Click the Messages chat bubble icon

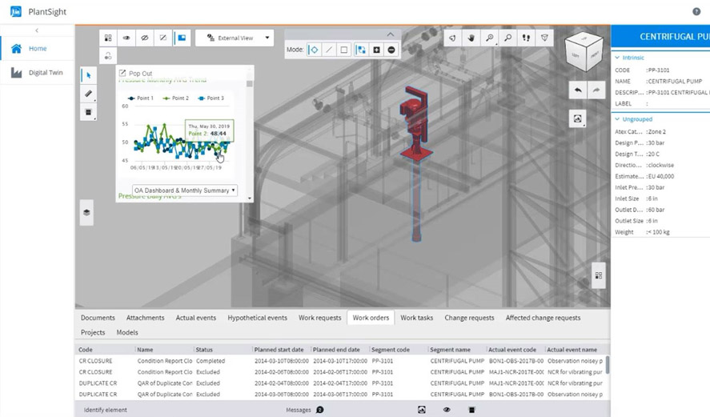point(319,410)
